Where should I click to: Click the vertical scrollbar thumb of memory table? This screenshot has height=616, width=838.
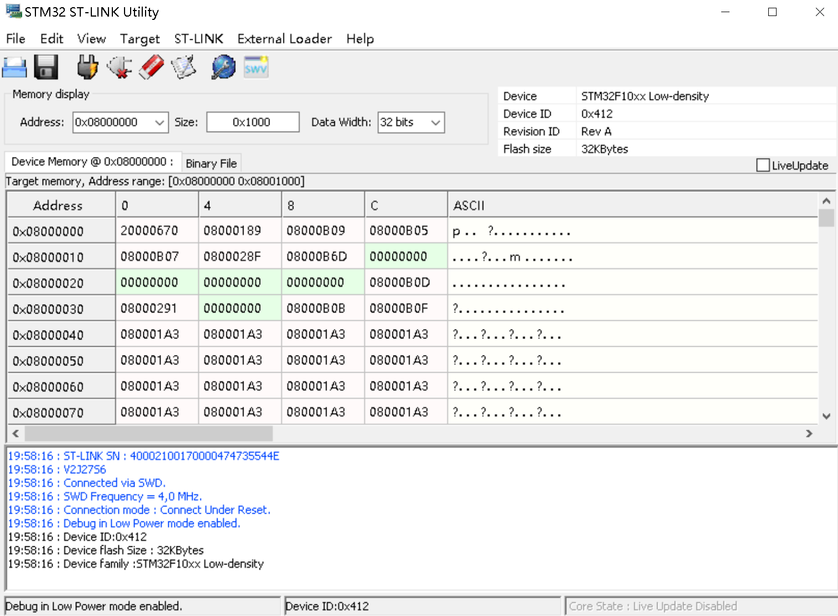coord(826,217)
